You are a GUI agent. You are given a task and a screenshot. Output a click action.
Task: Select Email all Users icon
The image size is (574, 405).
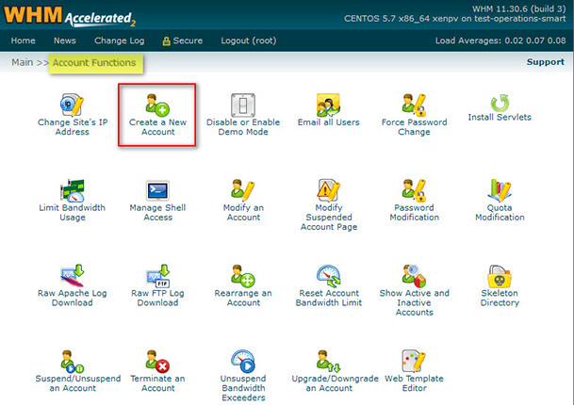pos(328,105)
